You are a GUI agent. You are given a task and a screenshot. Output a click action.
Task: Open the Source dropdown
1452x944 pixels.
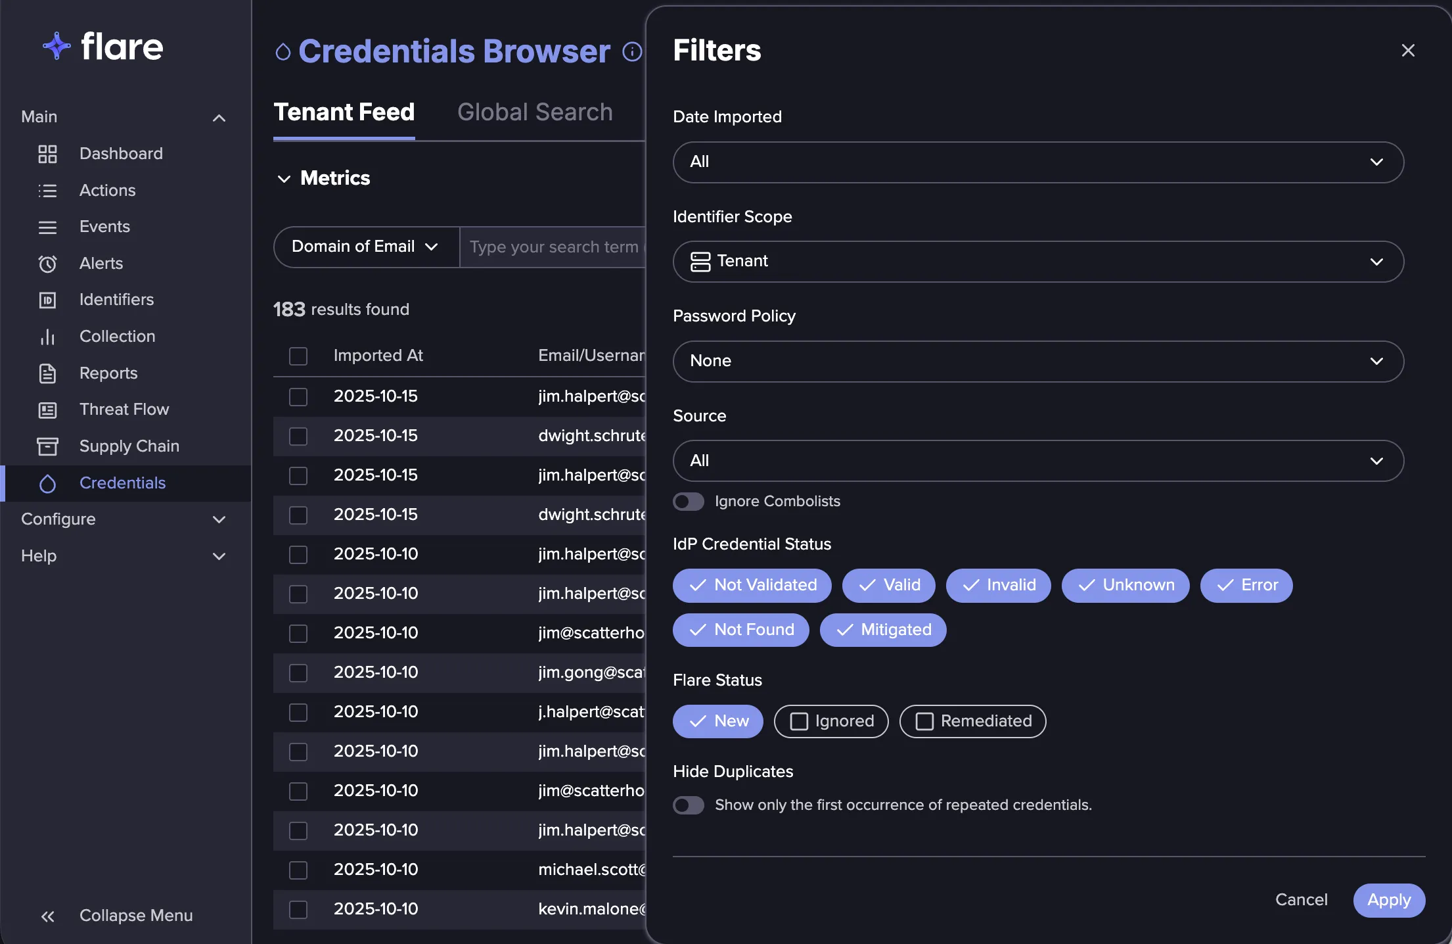pos(1038,461)
